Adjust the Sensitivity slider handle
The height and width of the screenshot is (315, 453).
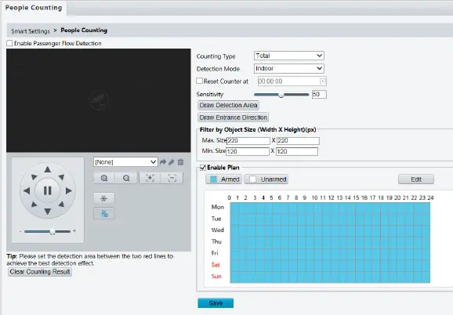[281, 94]
